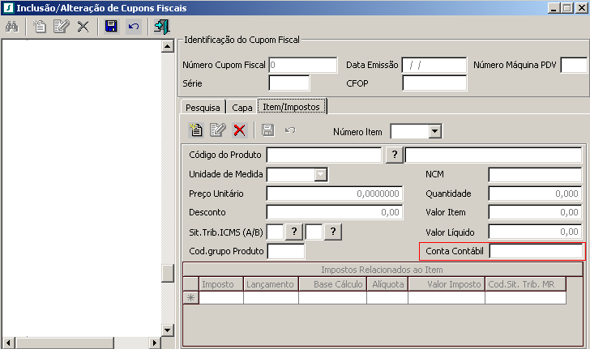The width and height of the screenshot is (590, 349).
Task: Click the Série input field
Action: pos(289,83)
